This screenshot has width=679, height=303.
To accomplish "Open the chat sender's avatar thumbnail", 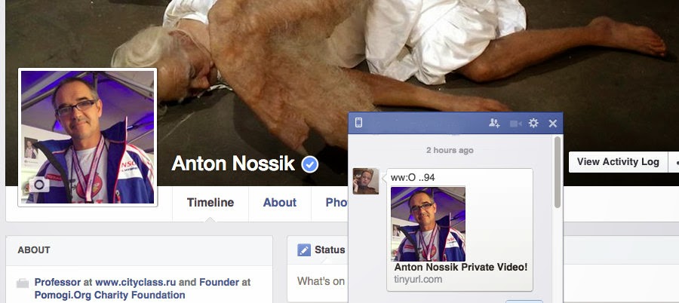I will [x=366, y=182].
